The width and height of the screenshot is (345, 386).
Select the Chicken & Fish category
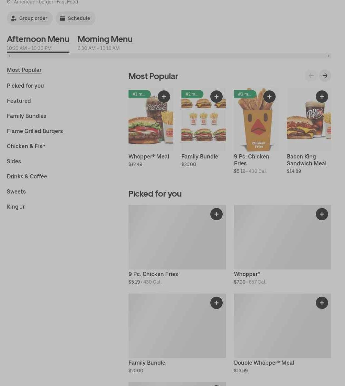(26, 146)
